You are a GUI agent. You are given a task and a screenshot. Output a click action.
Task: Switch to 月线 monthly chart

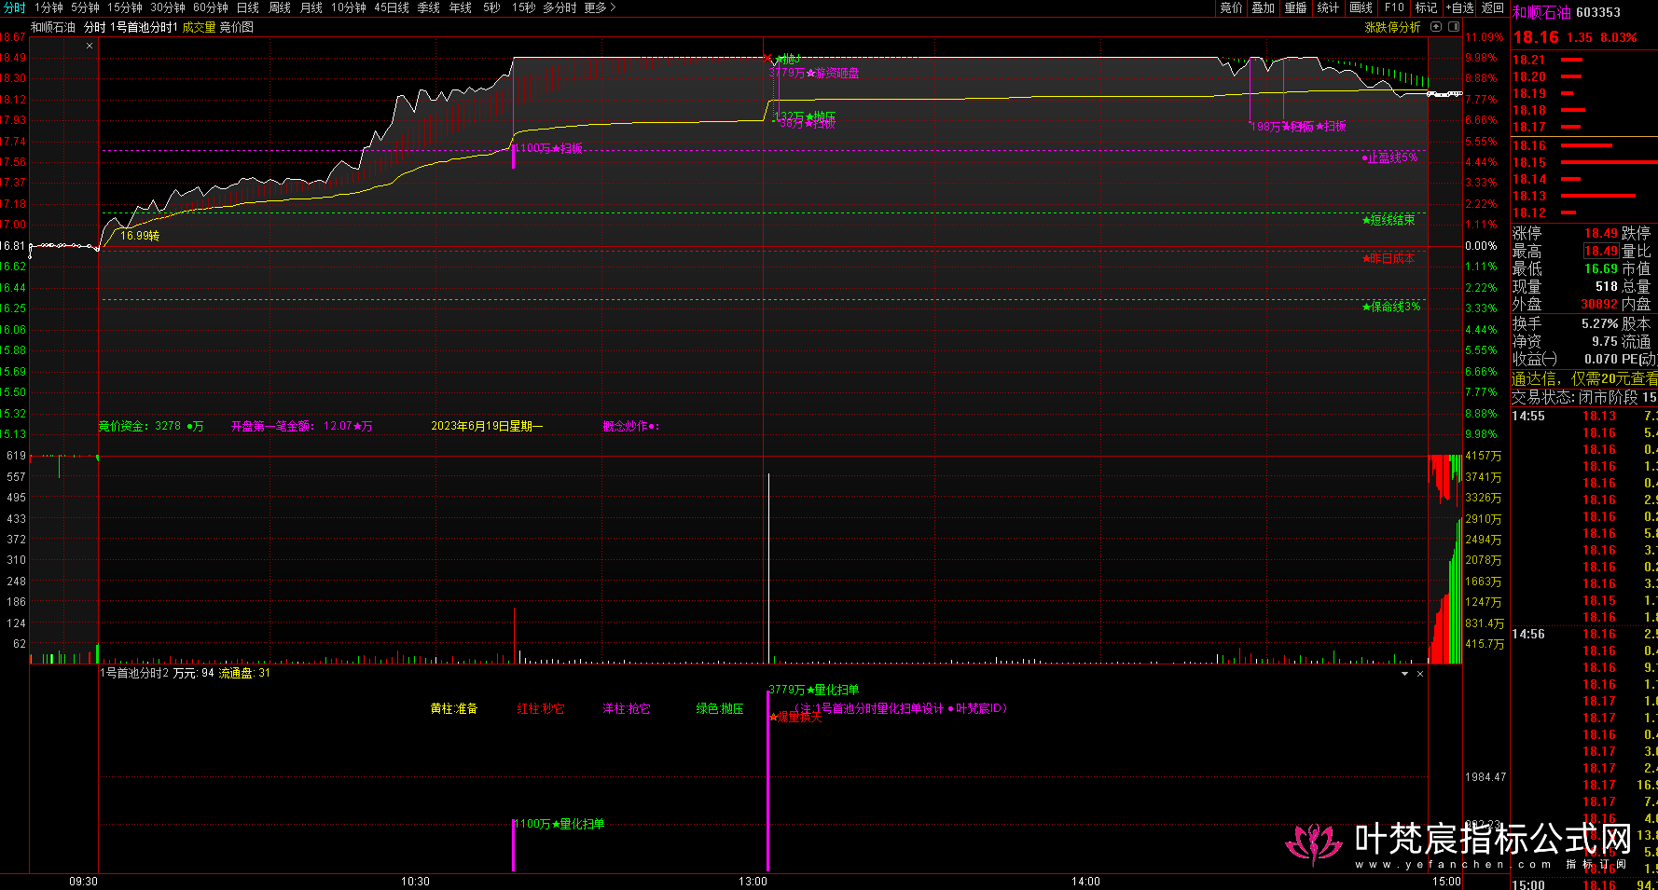click(x=311, y=7)
